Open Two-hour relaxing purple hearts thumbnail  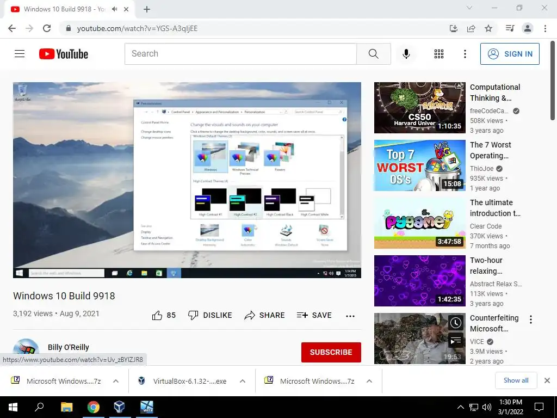(x=419, y=280)
